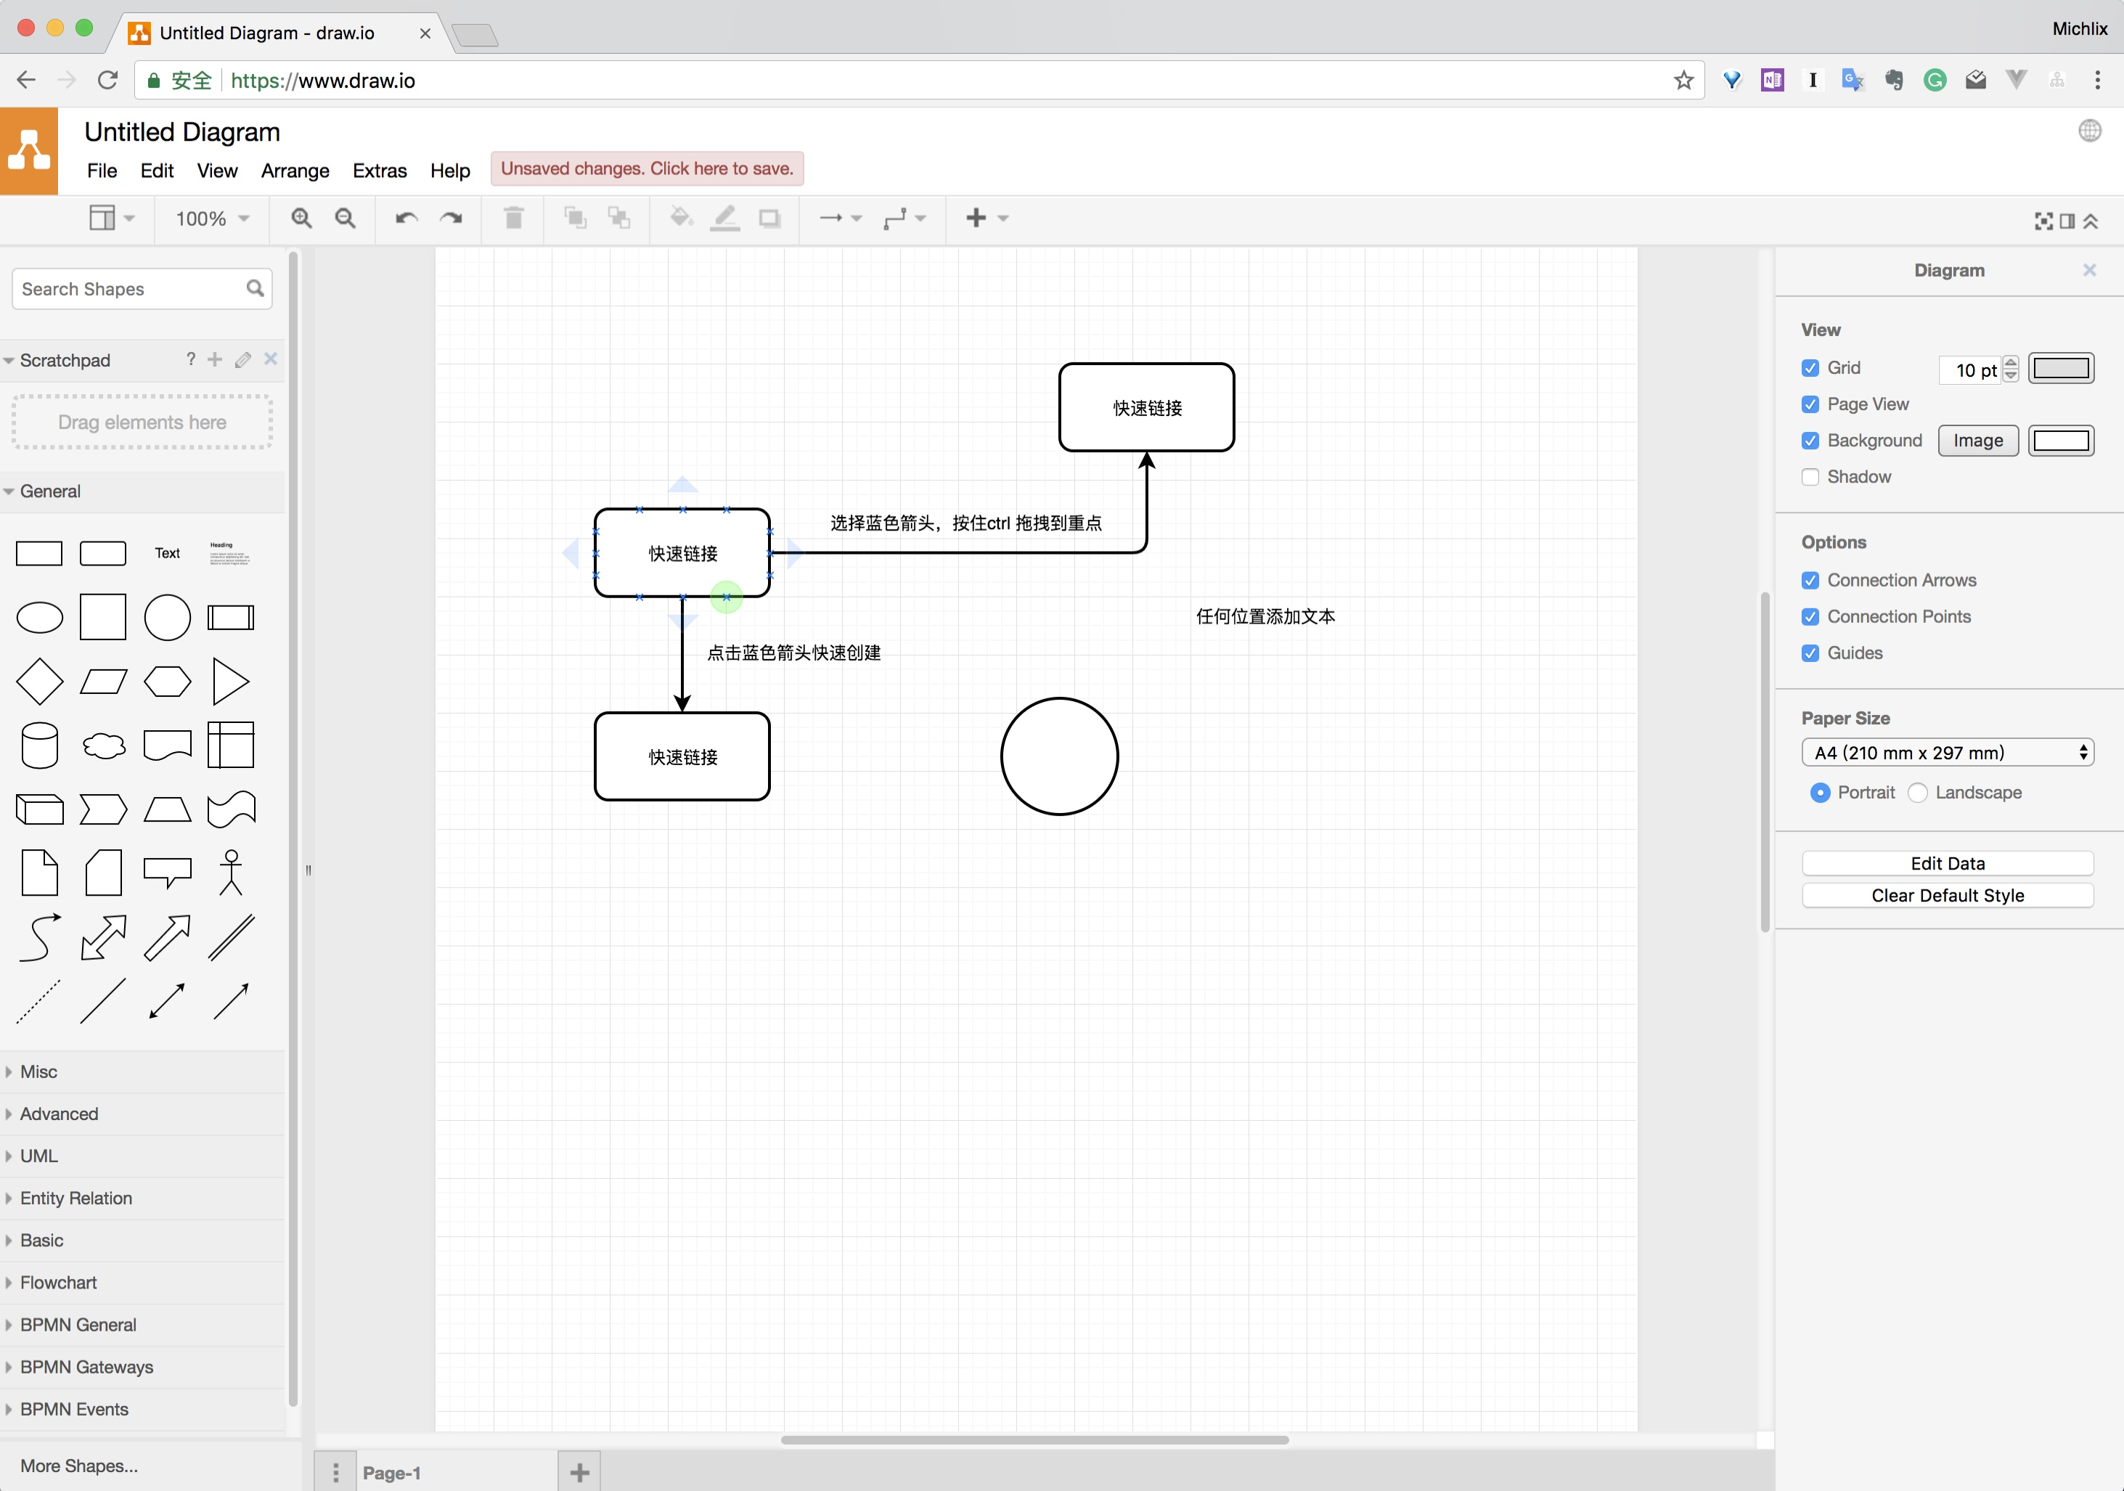Expand the Flowchart shapes section

58,1283
